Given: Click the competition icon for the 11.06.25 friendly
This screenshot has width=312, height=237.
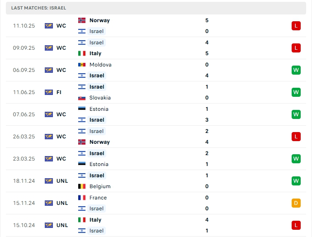Looking at the screenshot, I should 49,92.
